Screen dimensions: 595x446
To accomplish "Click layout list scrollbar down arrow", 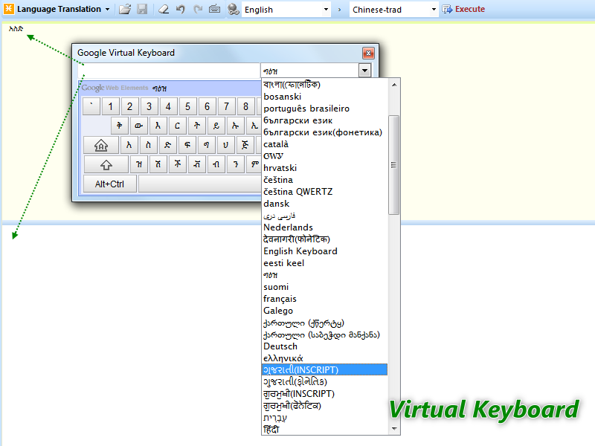I will click(x=394, y=429).
